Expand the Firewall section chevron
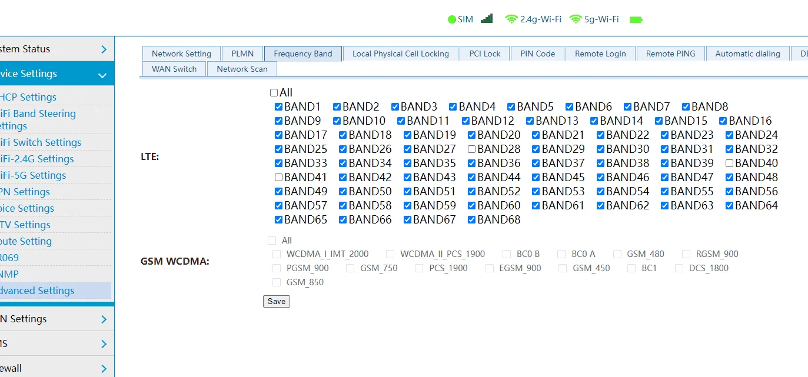Image resolution: width=808 pixels, height=377 pixels. click(104, 369)
